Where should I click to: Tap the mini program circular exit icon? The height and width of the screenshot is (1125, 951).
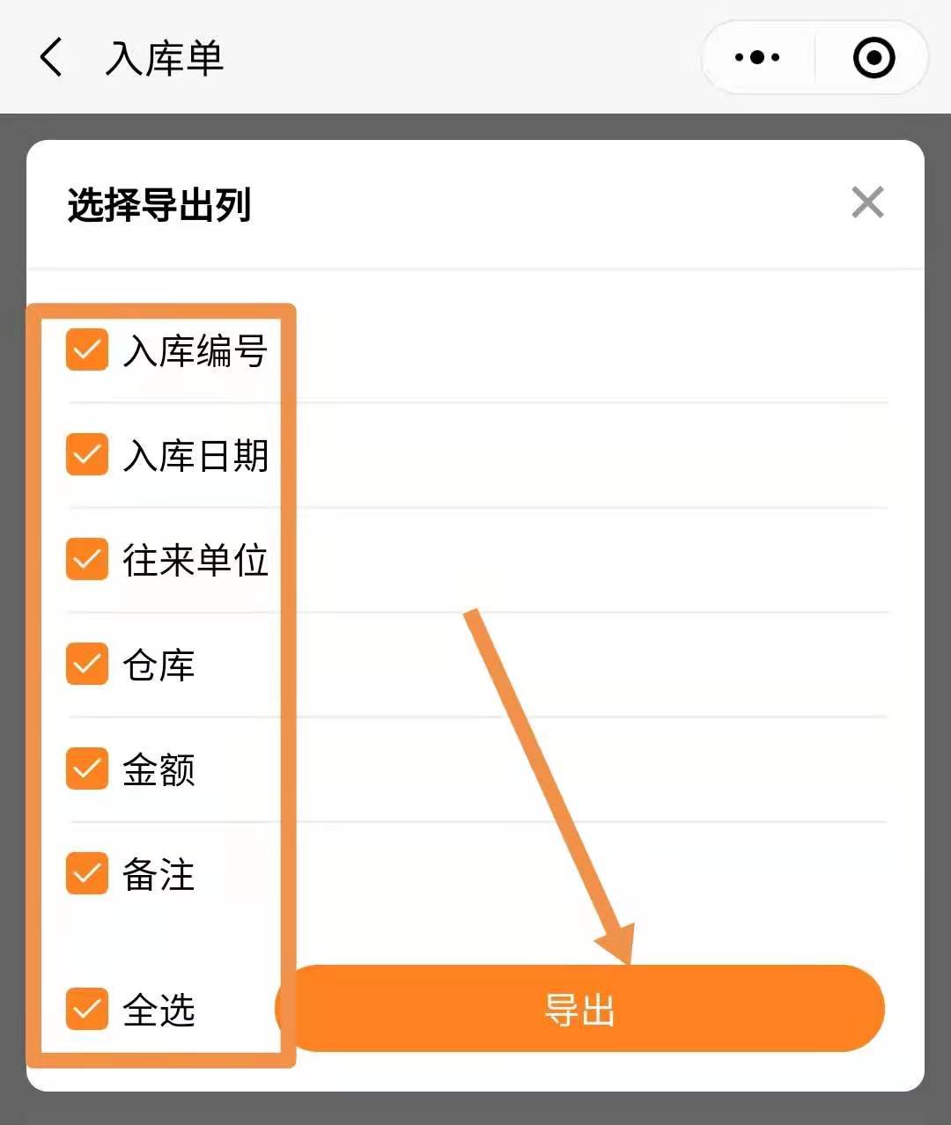(874, 58)
